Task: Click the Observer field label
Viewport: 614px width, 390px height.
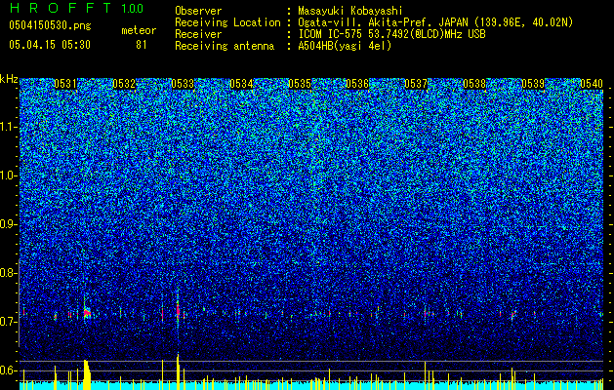Action: click(198, 11)
